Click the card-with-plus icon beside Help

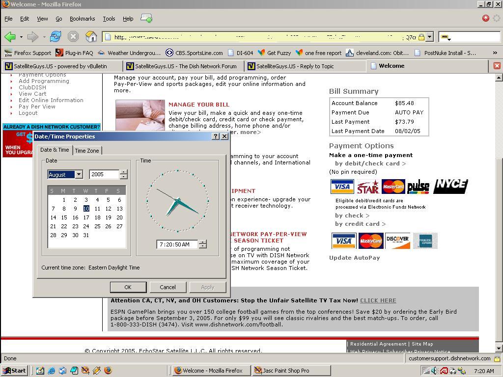[x=146, y=19]
